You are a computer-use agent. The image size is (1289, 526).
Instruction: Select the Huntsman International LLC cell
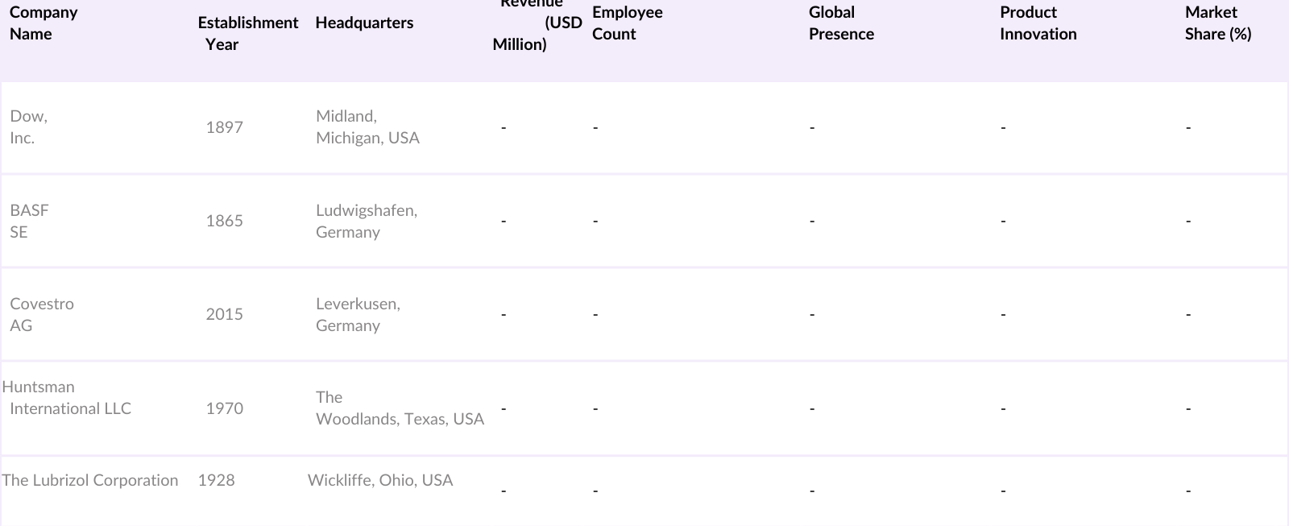click(x=67, y=398)
